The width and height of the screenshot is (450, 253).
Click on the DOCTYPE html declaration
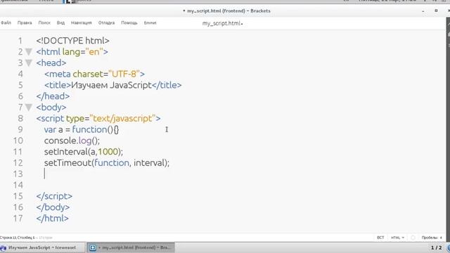pyautogui.click(x=73, y=41)
